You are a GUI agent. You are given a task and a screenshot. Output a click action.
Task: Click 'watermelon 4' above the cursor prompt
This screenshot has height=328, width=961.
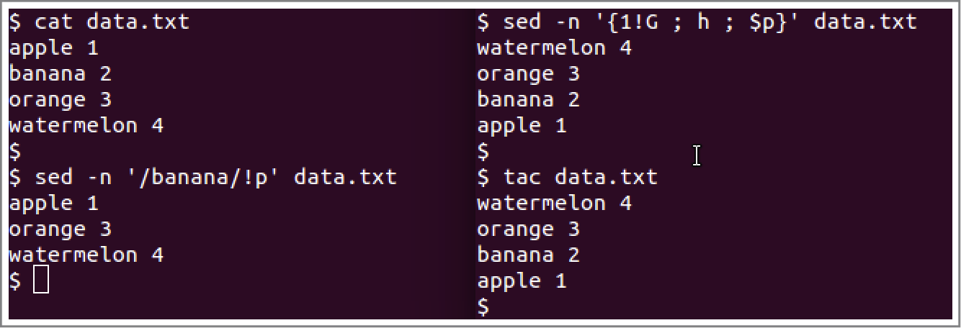(x=86, y=255)
